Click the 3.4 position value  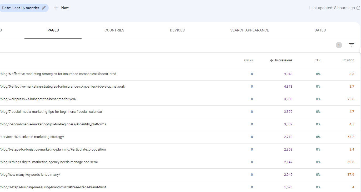[x=352, y=150]
